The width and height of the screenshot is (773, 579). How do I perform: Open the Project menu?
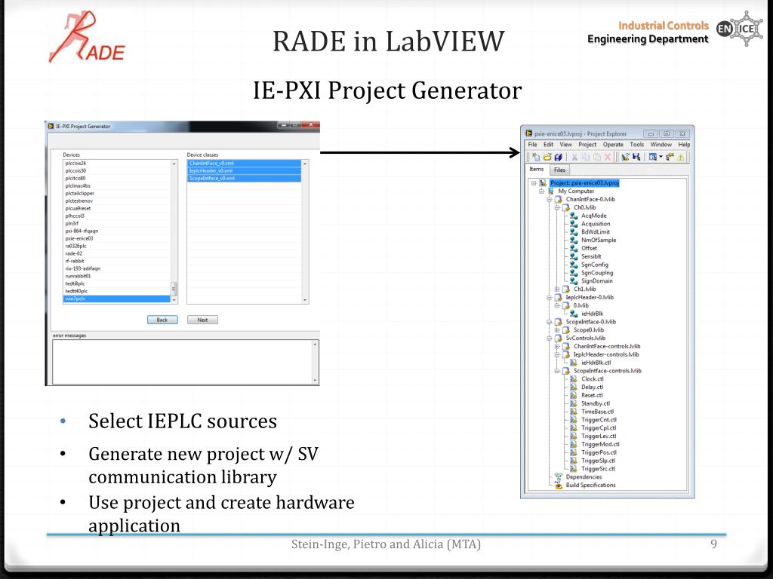pyautogui.click(x=587, y=145)
